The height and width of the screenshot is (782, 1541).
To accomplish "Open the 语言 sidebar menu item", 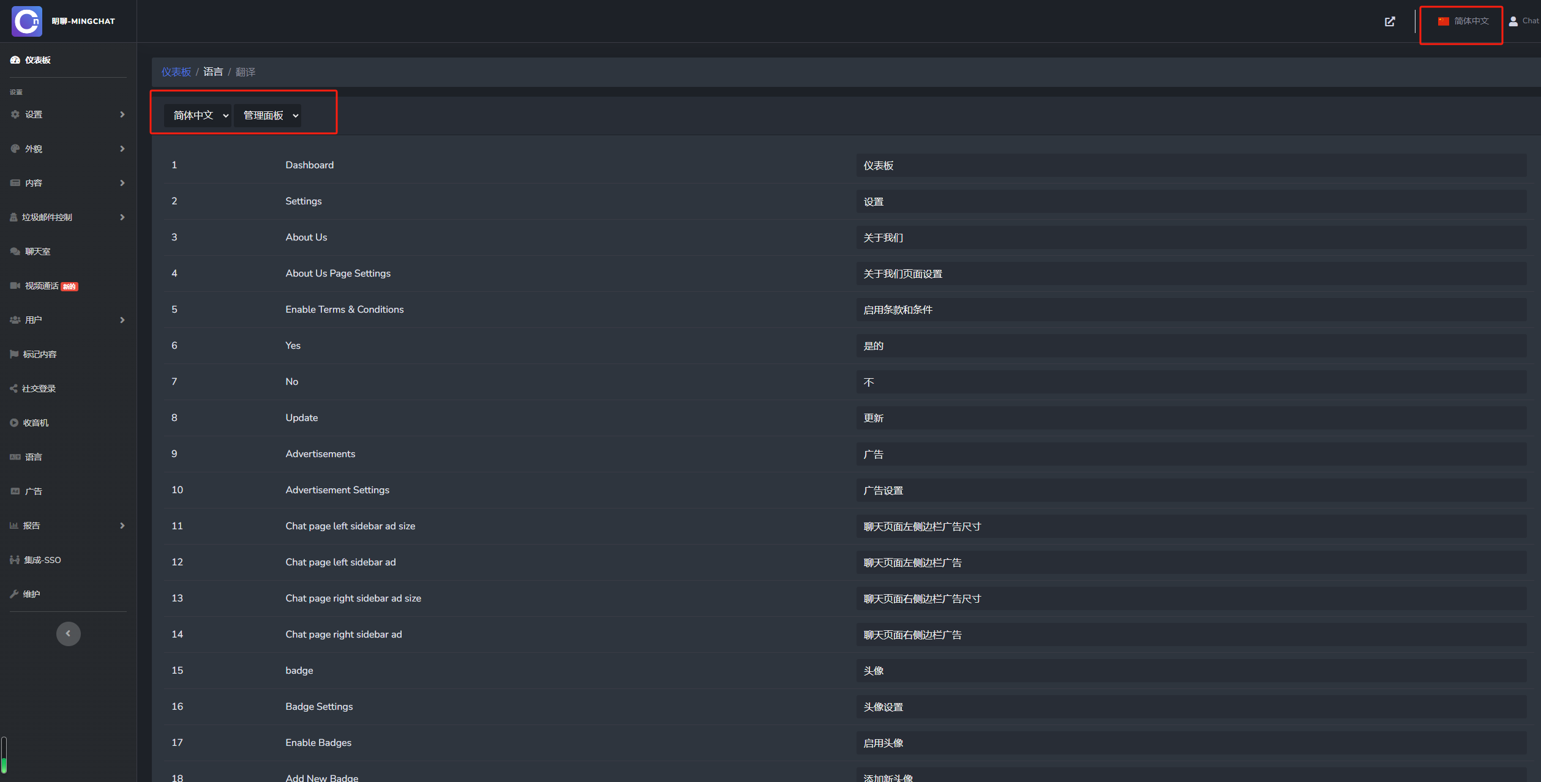I will (x=34, y=457).
